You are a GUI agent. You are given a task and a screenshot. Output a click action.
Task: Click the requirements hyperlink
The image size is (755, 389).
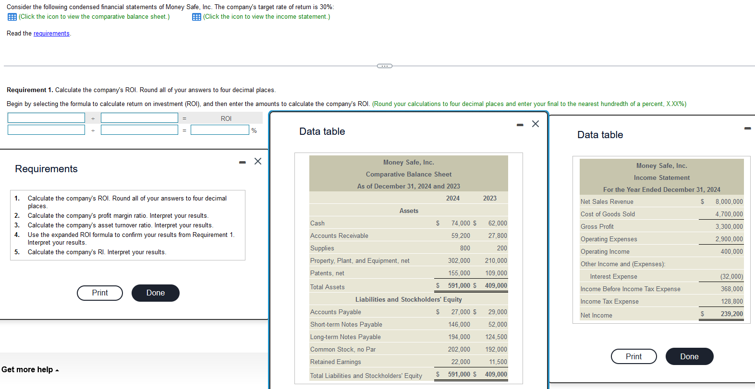51,34
